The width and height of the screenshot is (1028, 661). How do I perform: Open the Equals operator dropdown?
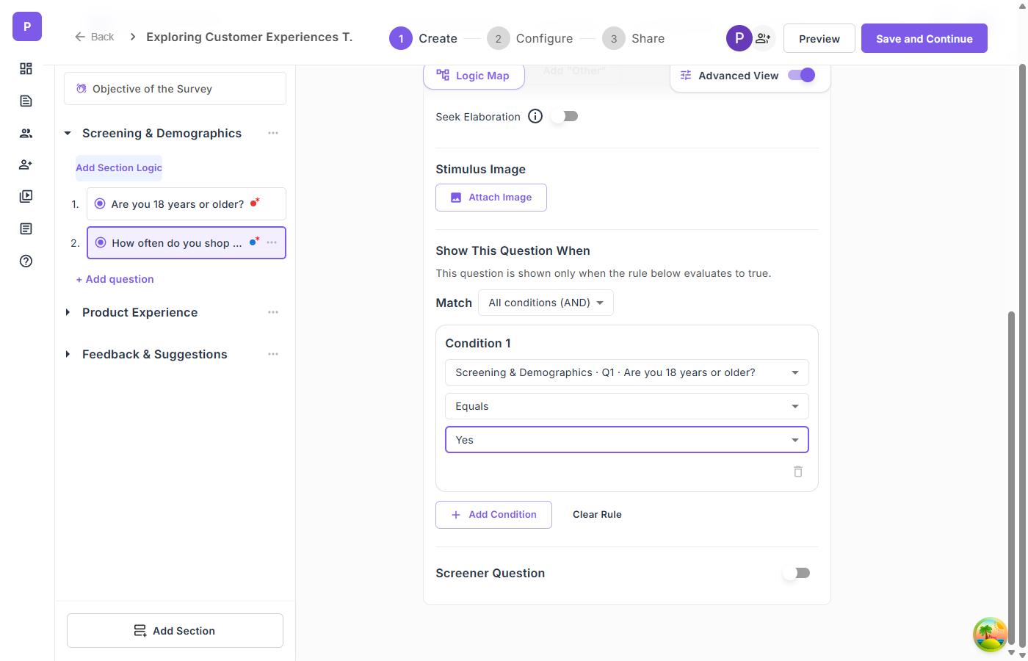(626, 406)
